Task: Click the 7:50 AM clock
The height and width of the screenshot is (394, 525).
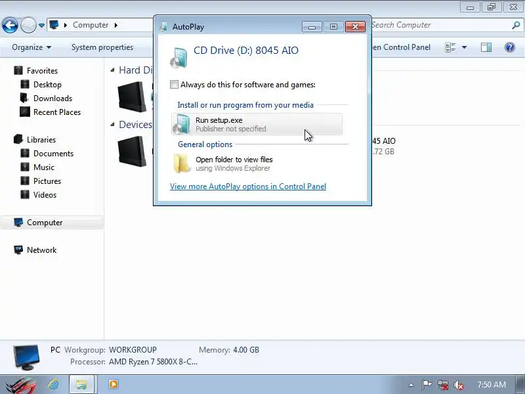Action: pos(492,385)
